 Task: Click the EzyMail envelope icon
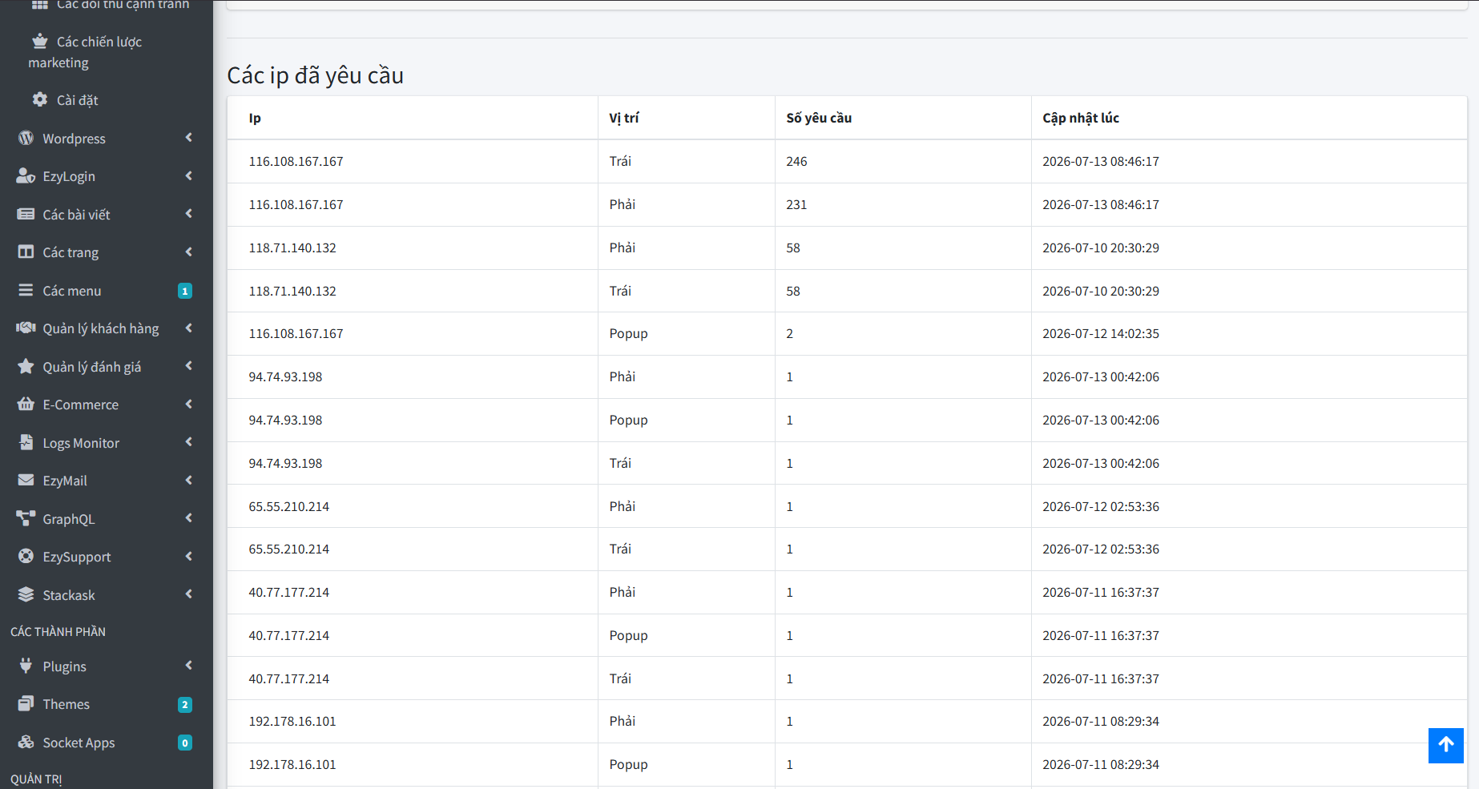[x=26, y=480]
